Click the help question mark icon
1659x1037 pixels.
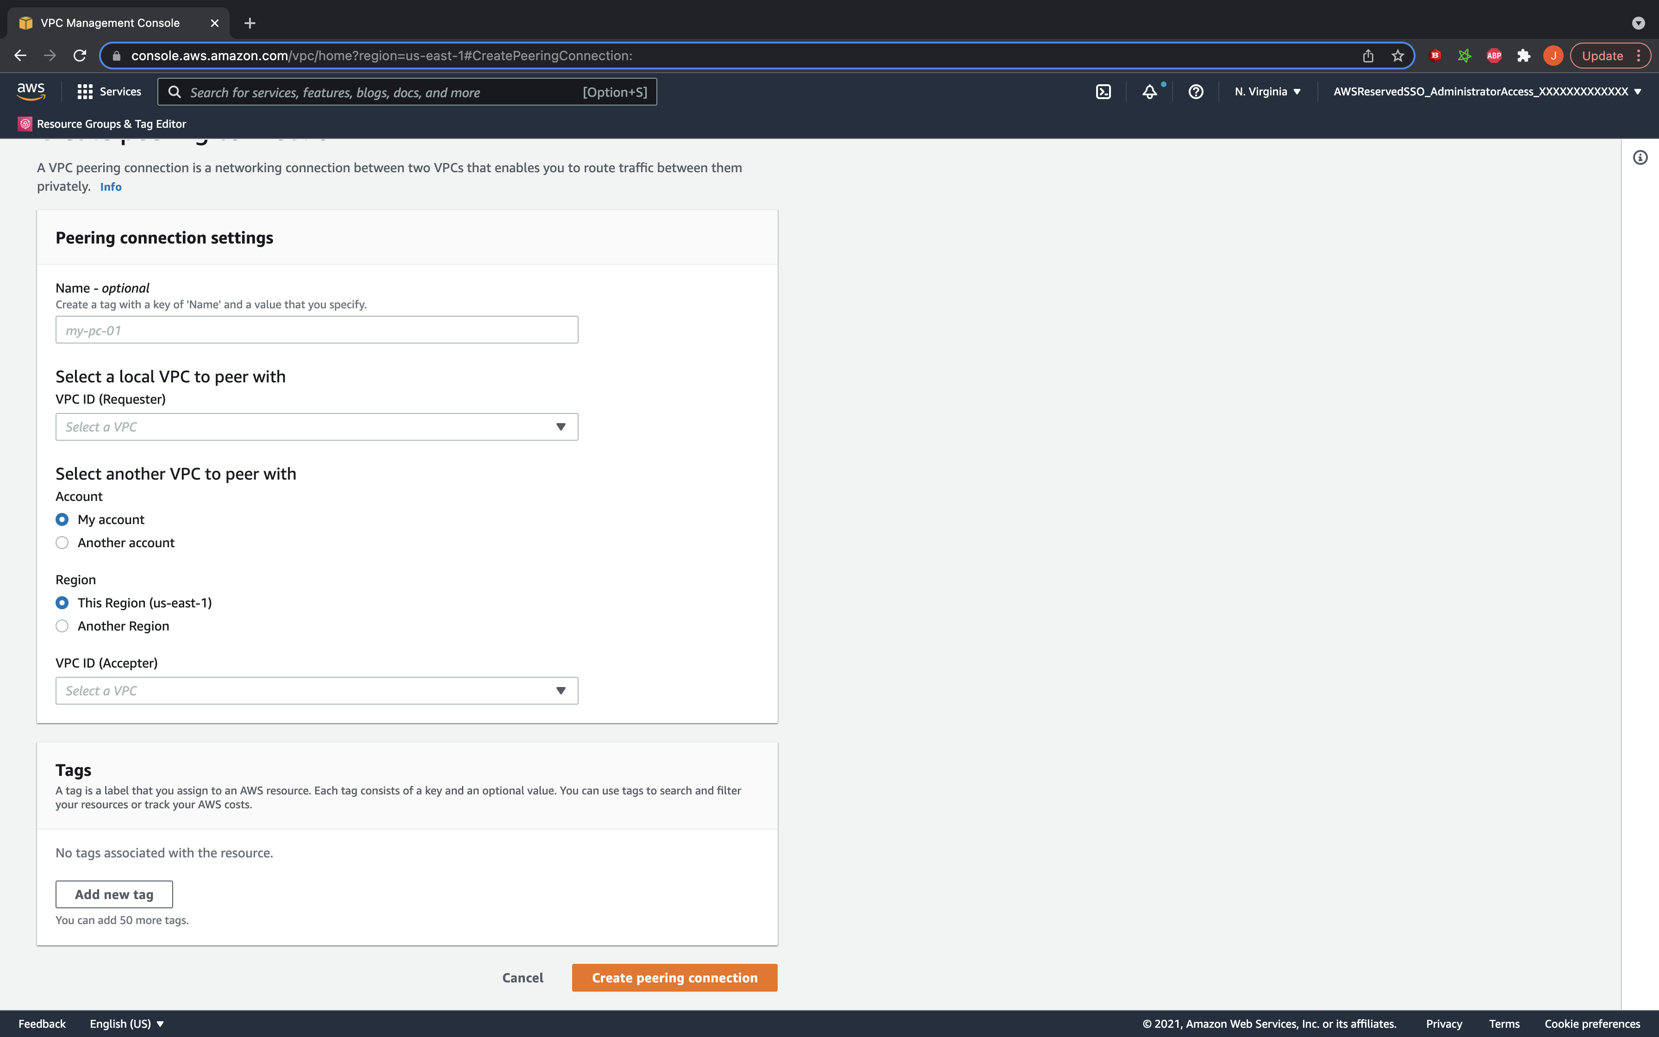point(1196,92)
